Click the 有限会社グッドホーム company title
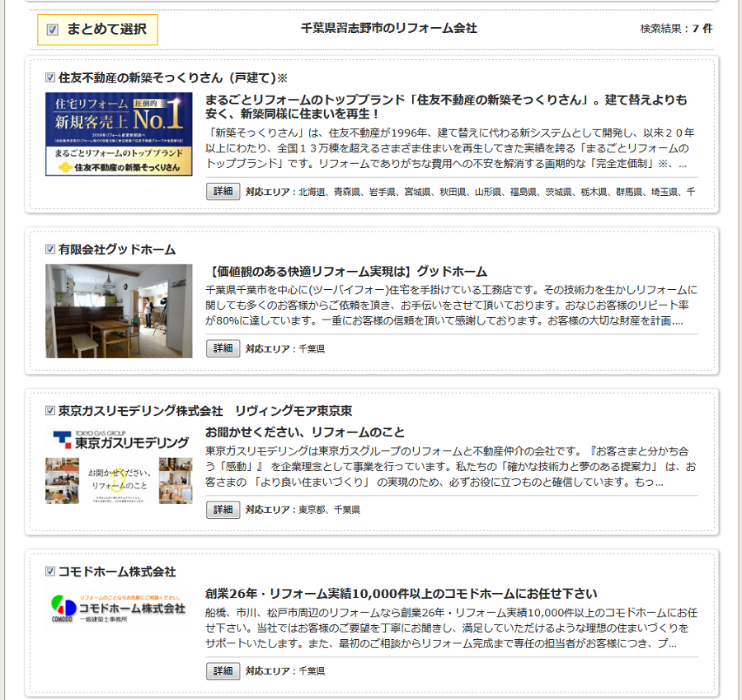Viewport: 742px width, 700px height. coord(117,249)
